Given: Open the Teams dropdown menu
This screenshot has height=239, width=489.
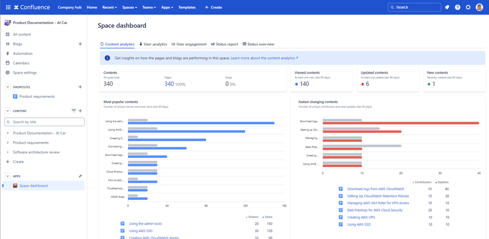Looking at the screenshot, I should (149, 7).
